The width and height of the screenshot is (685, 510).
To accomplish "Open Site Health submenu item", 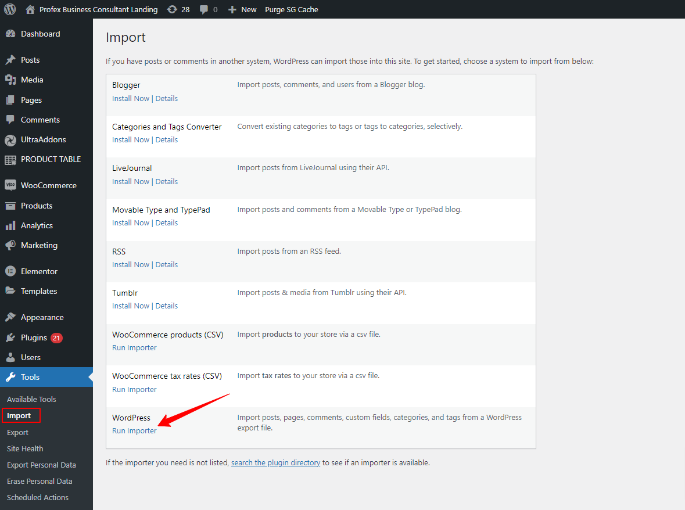I will (x=25, y=448).
